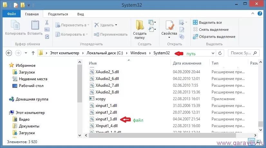This screenshot has height=148, width=266.
Task: Click the History icon in Open group
Action: (x=182, y=37)
